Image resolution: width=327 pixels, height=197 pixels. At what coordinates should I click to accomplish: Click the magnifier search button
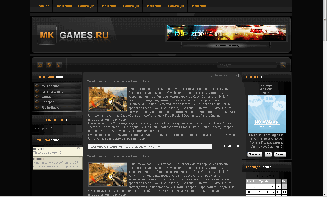point(283,65)
